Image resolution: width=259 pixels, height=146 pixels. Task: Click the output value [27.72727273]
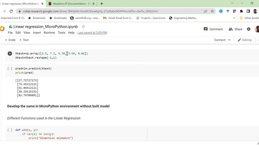click(x=27, y=80)
